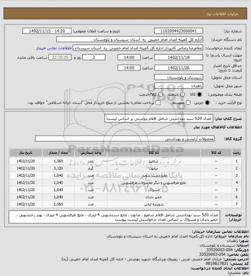Click the response deadline date 1402/11/18

coord(179,57)
